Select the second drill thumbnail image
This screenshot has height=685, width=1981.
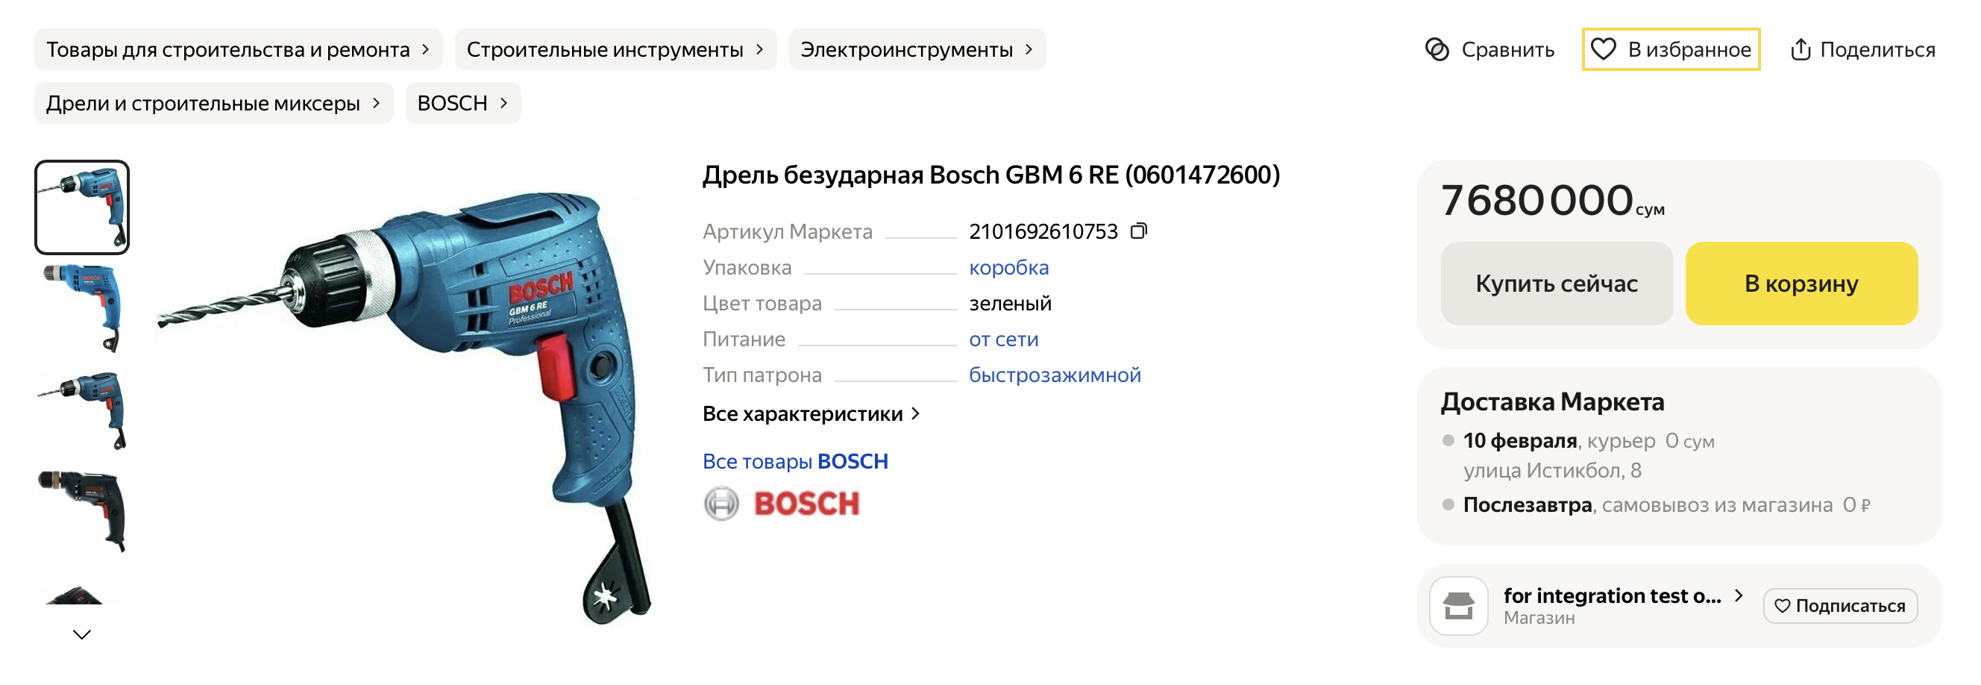(82, 307)
